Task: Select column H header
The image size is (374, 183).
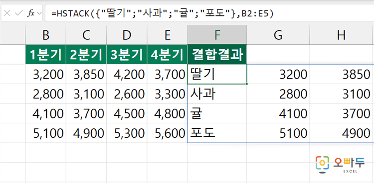Action: [342, 35]
